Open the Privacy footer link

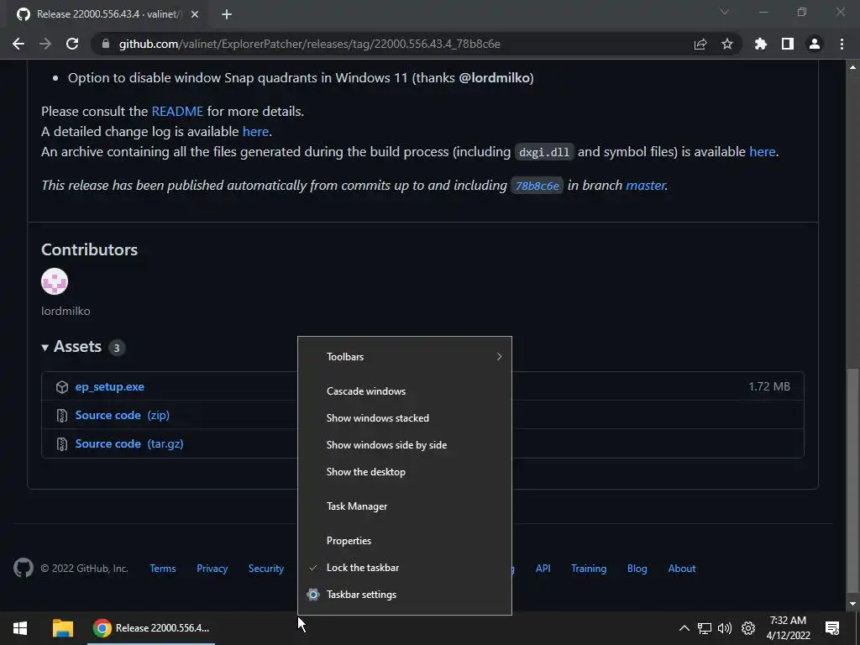212,569
